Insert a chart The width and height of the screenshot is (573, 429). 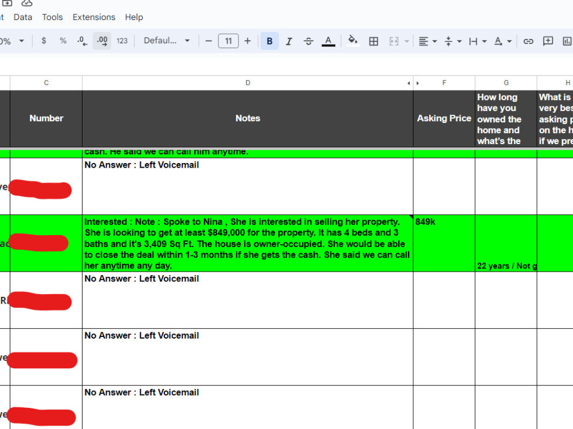click(x=567, y=41)
